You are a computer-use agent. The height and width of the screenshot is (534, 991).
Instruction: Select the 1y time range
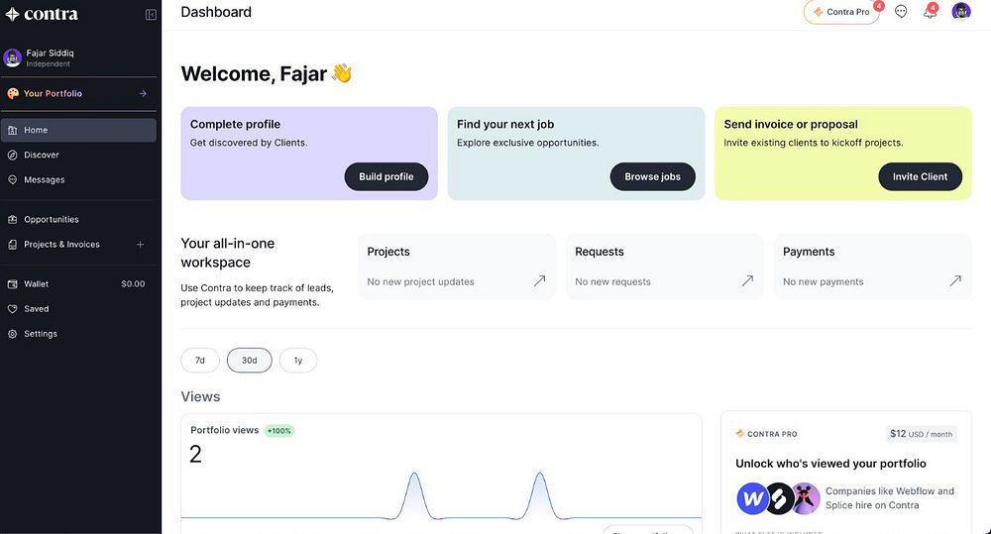[x=297, y=361]
